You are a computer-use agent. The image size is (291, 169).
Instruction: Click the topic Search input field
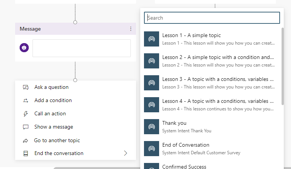tap(212, 18)
